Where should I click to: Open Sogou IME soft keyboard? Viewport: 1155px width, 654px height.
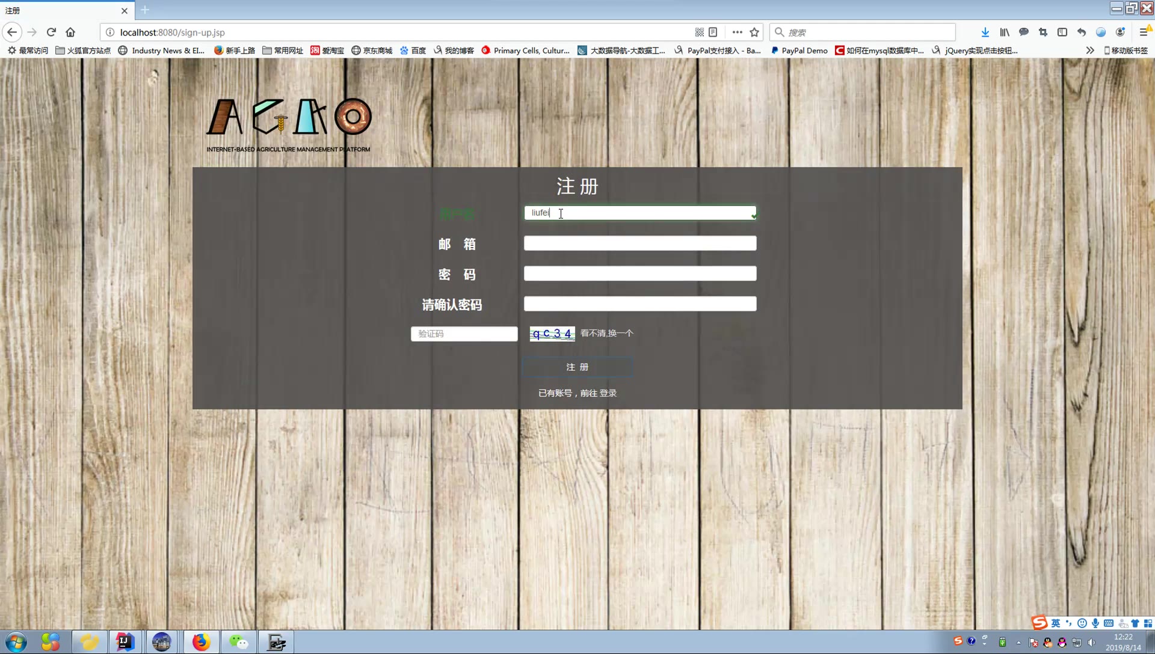click(x=1109, y=623)
